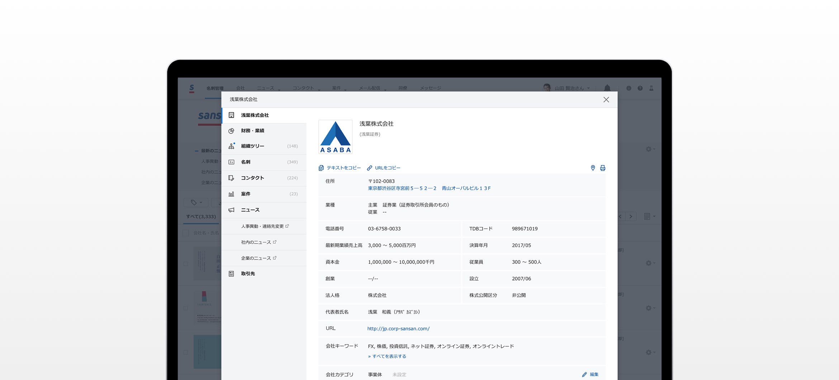Open 案件 sidebar item
839x380 pixels.
264,194
